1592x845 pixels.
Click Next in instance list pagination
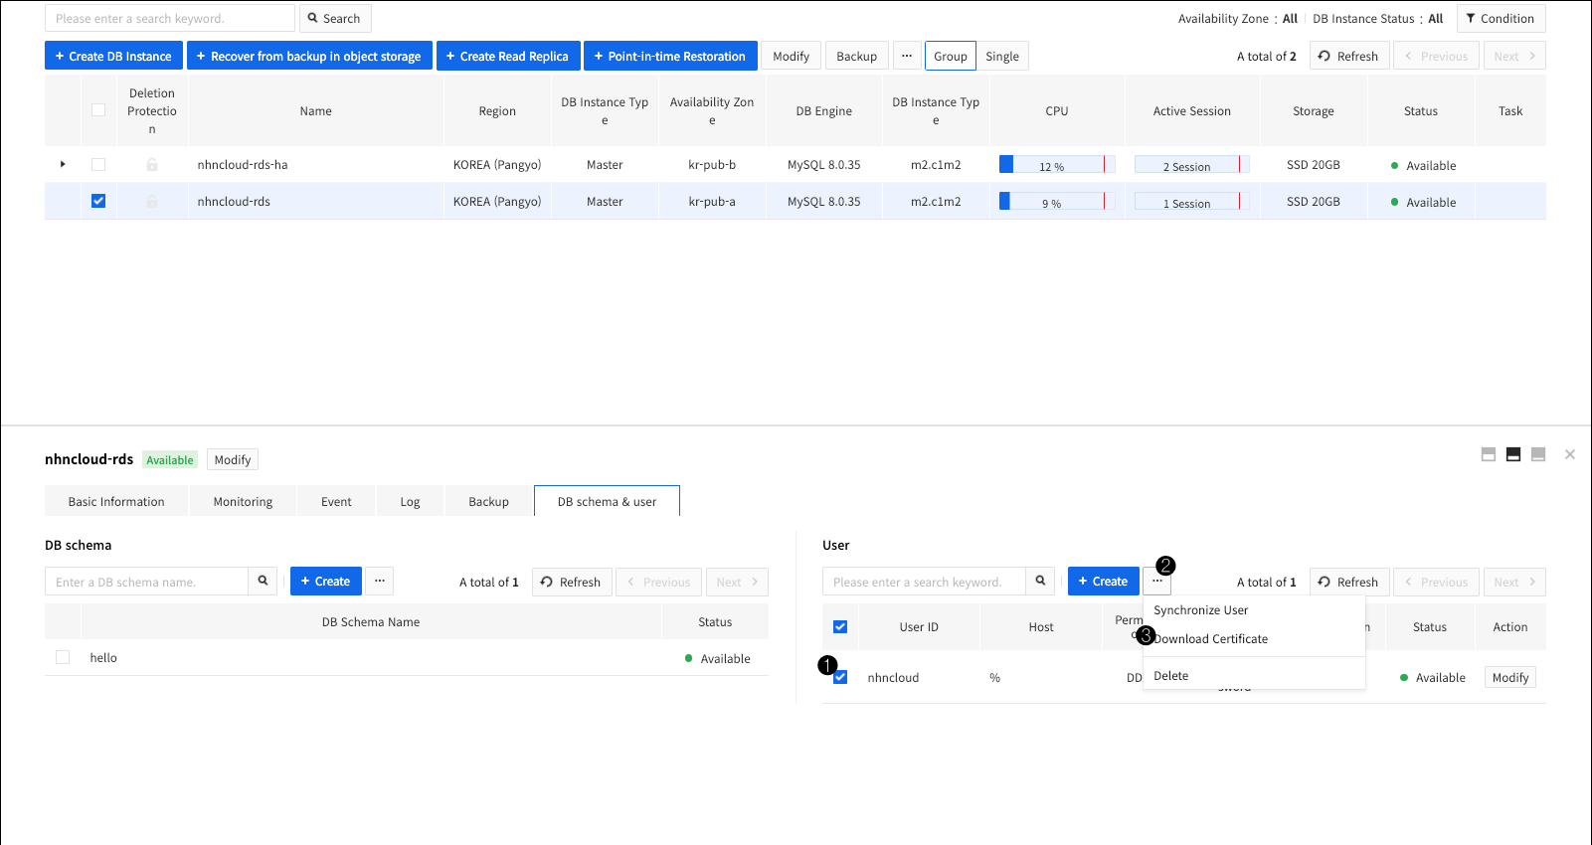(x=1514, y=56)
